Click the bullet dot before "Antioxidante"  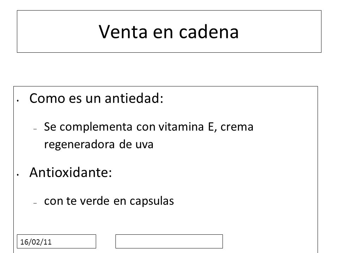(18, 175)
